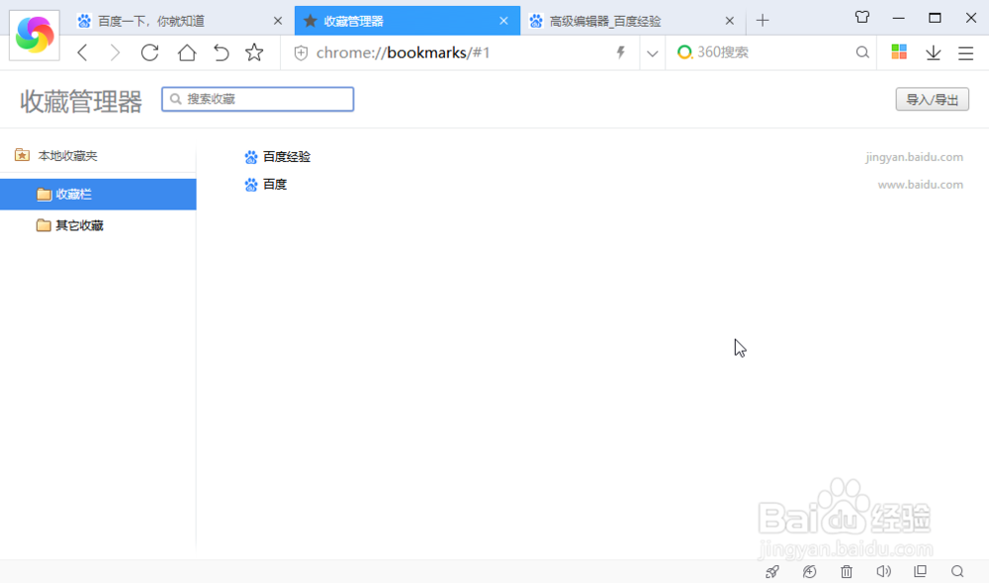The image size is (989, 583).
Task: Reload the page with refresh icon
Action: (149, 52)
